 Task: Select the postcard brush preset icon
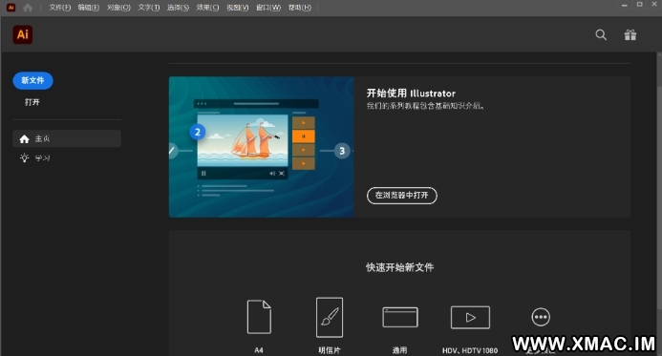(x=330, y=317)
